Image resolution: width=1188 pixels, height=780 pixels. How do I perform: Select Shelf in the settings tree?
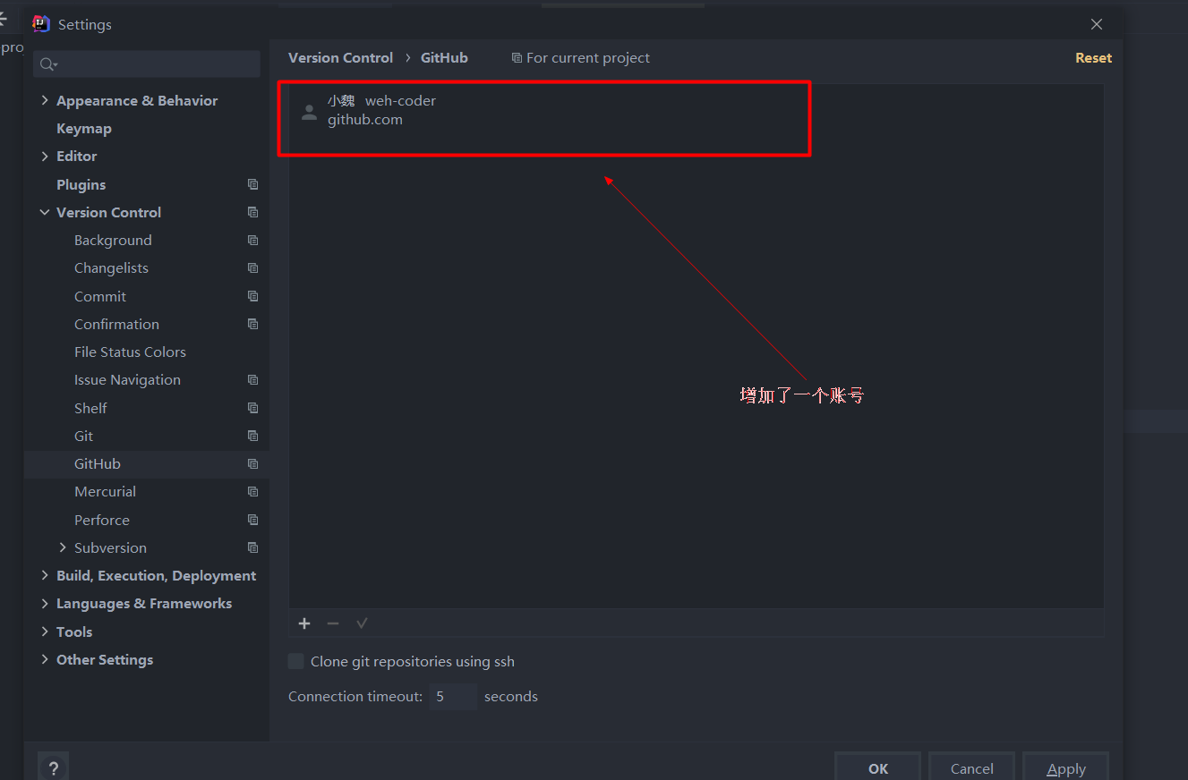click(90, 408)
